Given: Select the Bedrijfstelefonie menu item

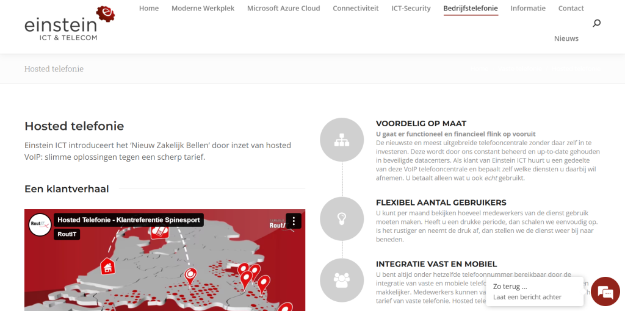Looking at the screenshot, I should (471, 9).
